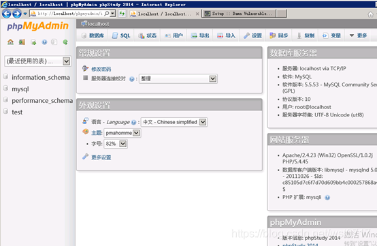Image resolution: width=377 pixels, height=246 pixels.
Task: Open the 最近使用的表 dropdown
Action: point(37,61)
